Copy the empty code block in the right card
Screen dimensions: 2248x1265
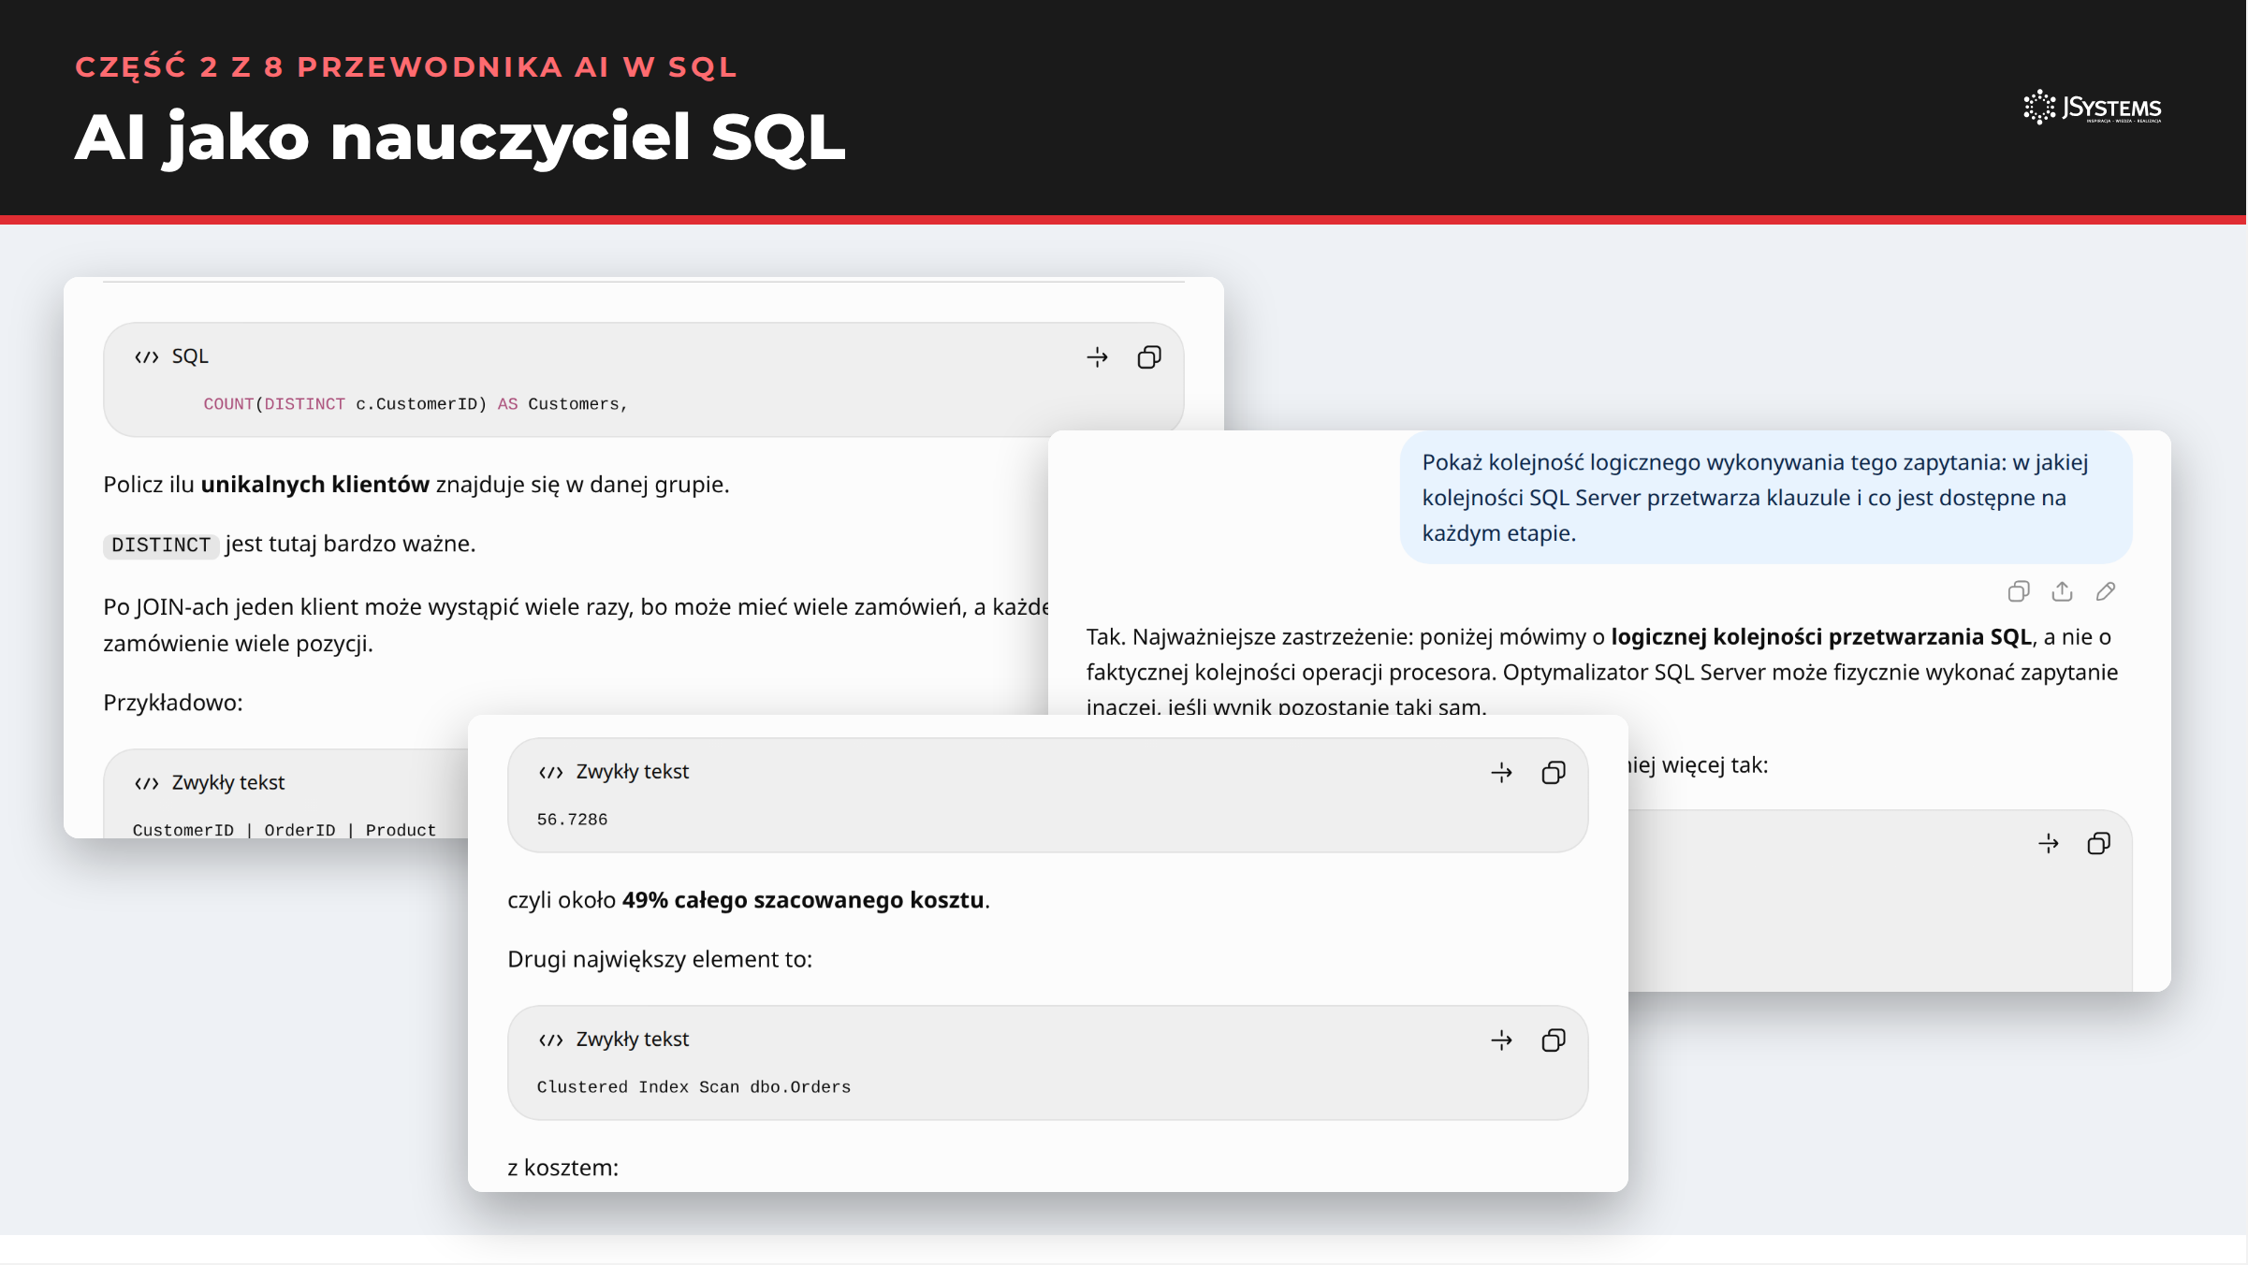pos(2099,843)
